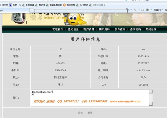The width and height of the screenshot is (167, 118).
Task: Click the company name value 华为
Action: point(143,77)
